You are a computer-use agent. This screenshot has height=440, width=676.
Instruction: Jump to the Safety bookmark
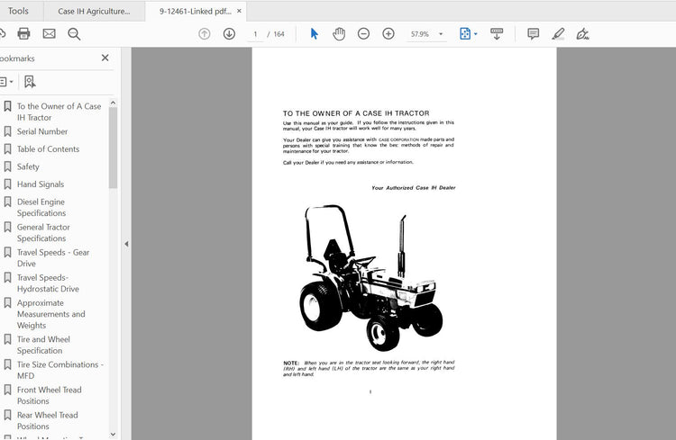coord(28,166)
